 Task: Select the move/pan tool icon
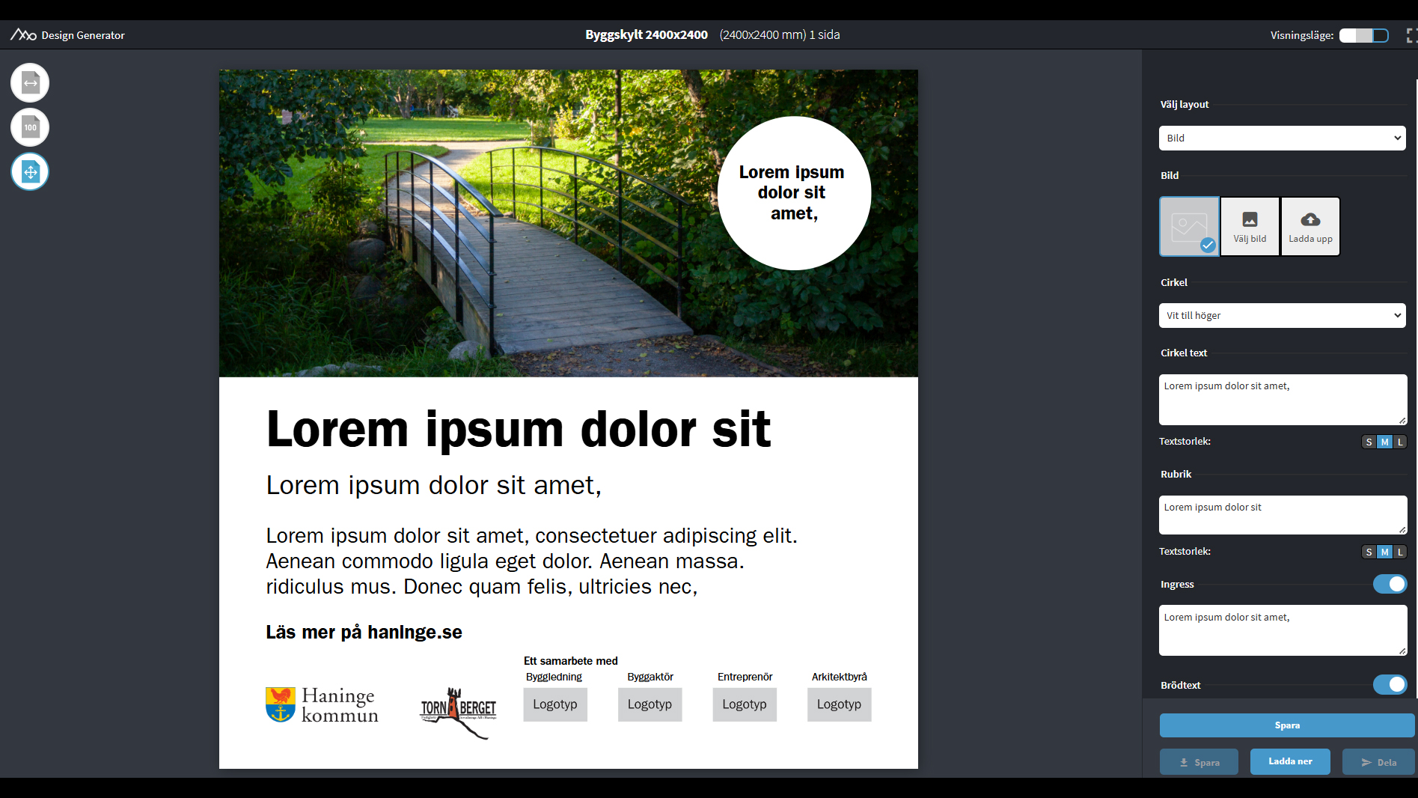[x=30, y=172]
